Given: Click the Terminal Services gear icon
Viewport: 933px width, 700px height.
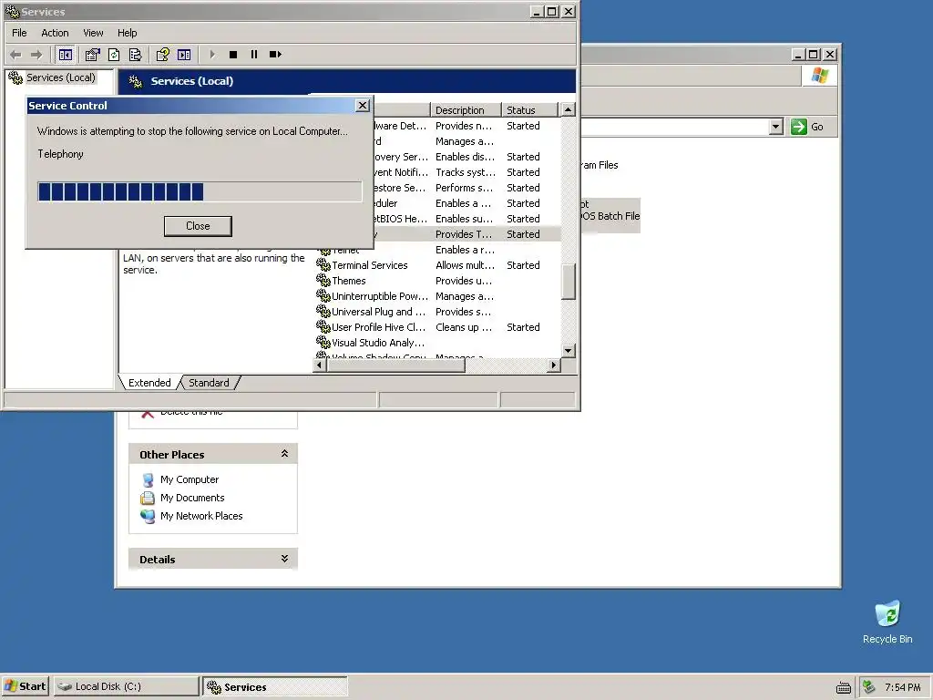Looking at the screenshot, I should point(323,264).
